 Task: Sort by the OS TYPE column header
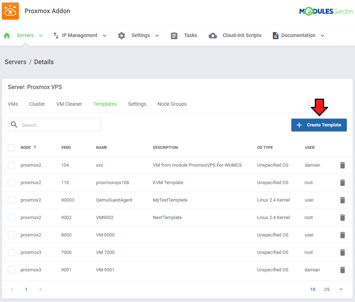click(x=265, y=147)
